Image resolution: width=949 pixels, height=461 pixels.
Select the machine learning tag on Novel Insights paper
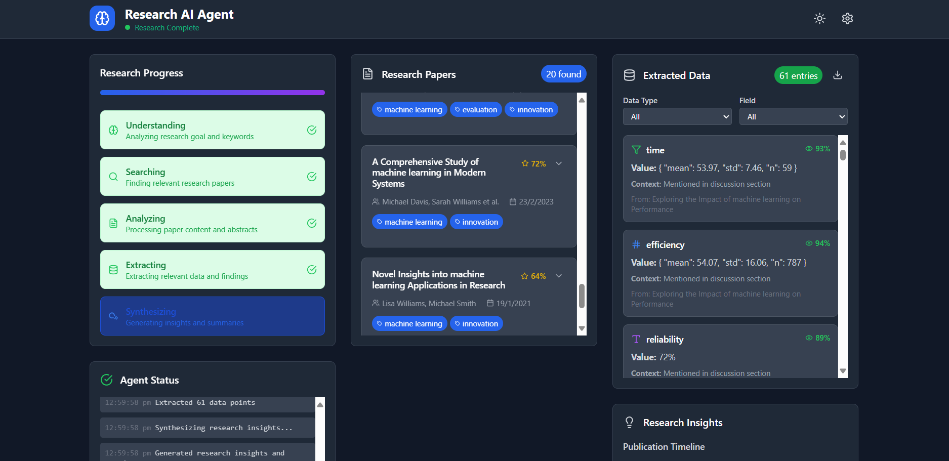coord(409,323)
